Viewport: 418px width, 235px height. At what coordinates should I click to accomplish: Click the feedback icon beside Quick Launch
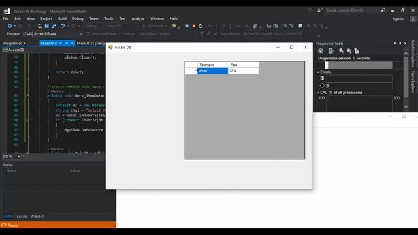coord(319,10)
